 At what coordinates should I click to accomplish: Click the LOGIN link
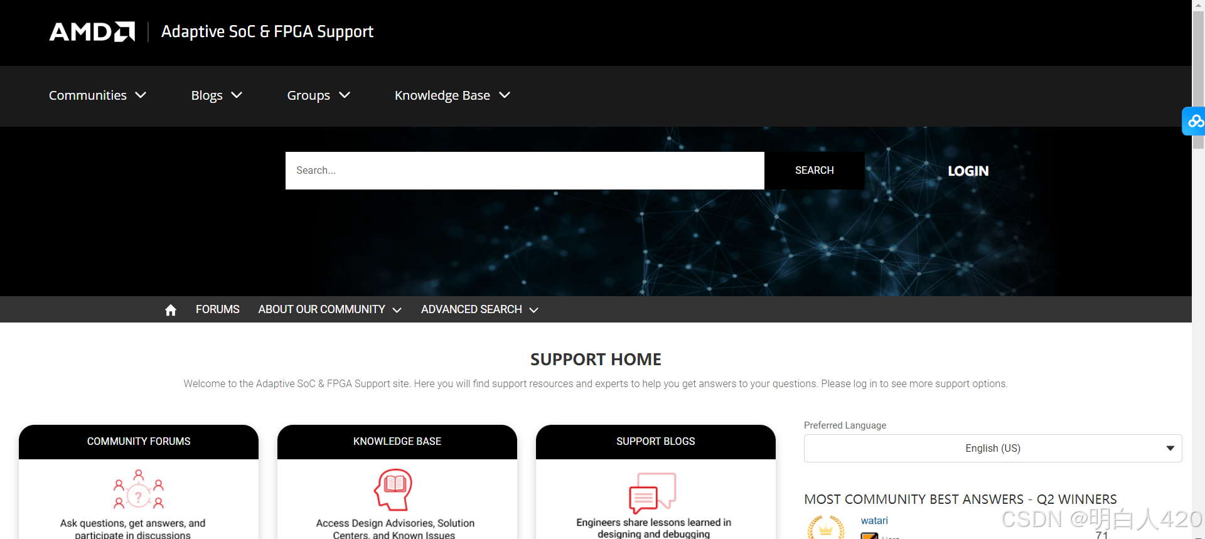968,171
